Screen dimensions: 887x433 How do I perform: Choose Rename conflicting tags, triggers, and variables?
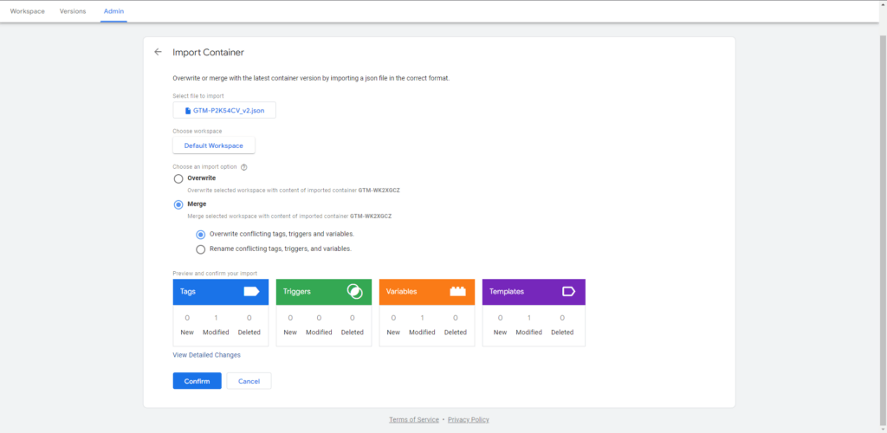coord(200,249)
